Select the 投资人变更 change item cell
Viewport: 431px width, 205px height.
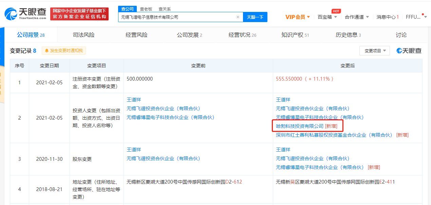tap(96, 118)
